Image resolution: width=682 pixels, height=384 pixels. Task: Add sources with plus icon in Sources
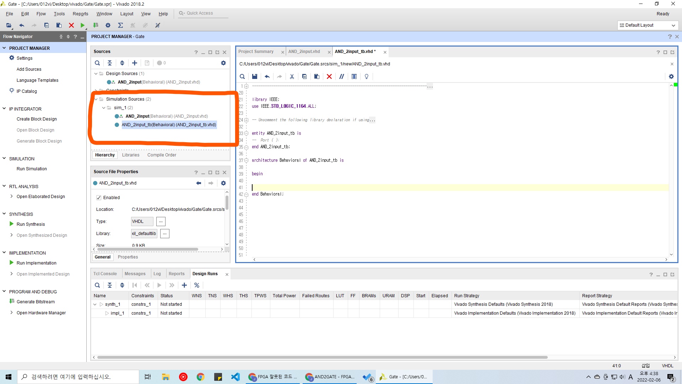coord(135,63)
